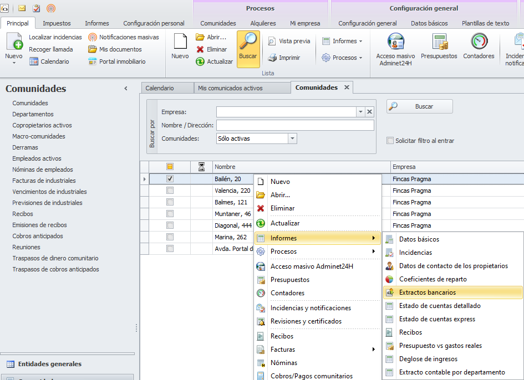Screen dimensions: 524x380
Task: Check the Valencia, 220 row checkbox
Action: click(170, 191)
